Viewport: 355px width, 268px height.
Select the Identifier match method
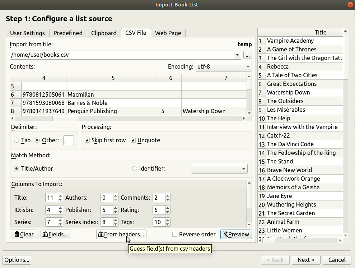tap(135, 168)
